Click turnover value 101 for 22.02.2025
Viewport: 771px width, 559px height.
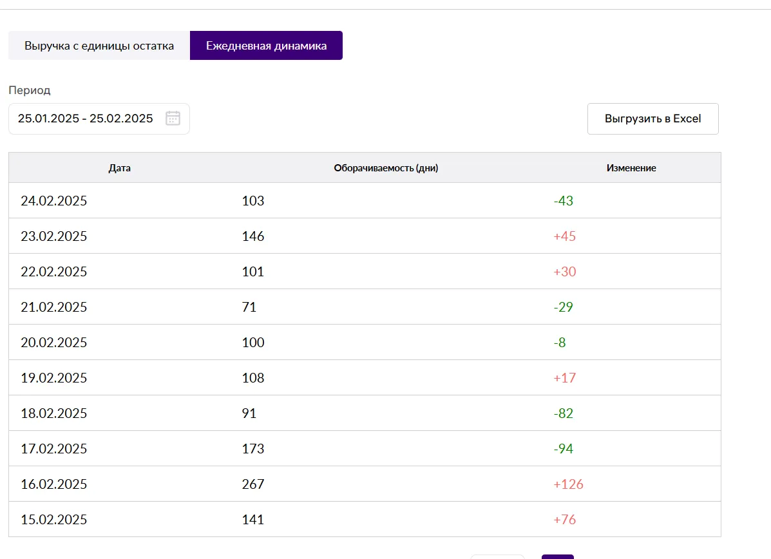[x=253, y=272]
